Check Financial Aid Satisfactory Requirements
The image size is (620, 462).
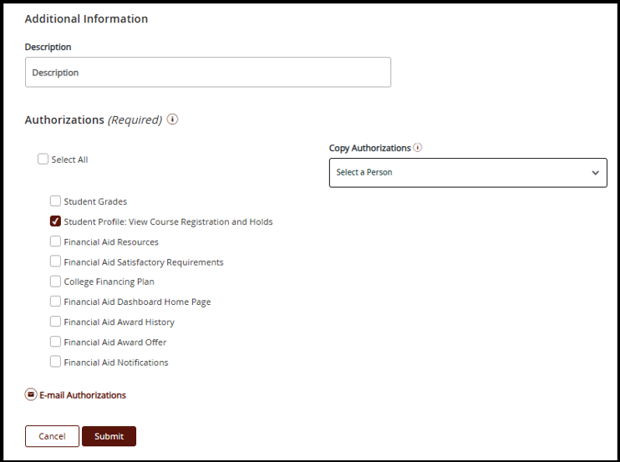[55, 261]
